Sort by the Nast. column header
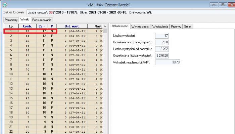 tap(95, 26)
